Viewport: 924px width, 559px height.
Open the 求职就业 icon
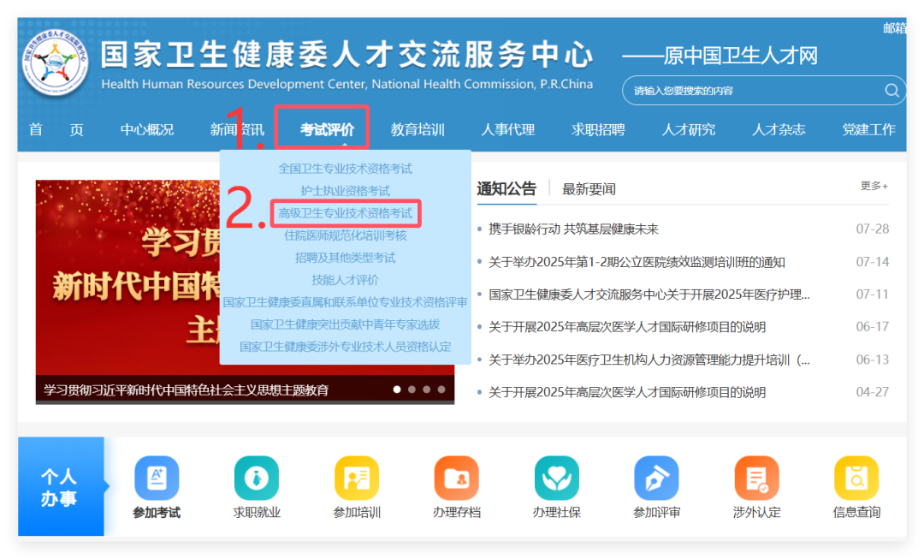pyautogui.click(x=257, y=478)
